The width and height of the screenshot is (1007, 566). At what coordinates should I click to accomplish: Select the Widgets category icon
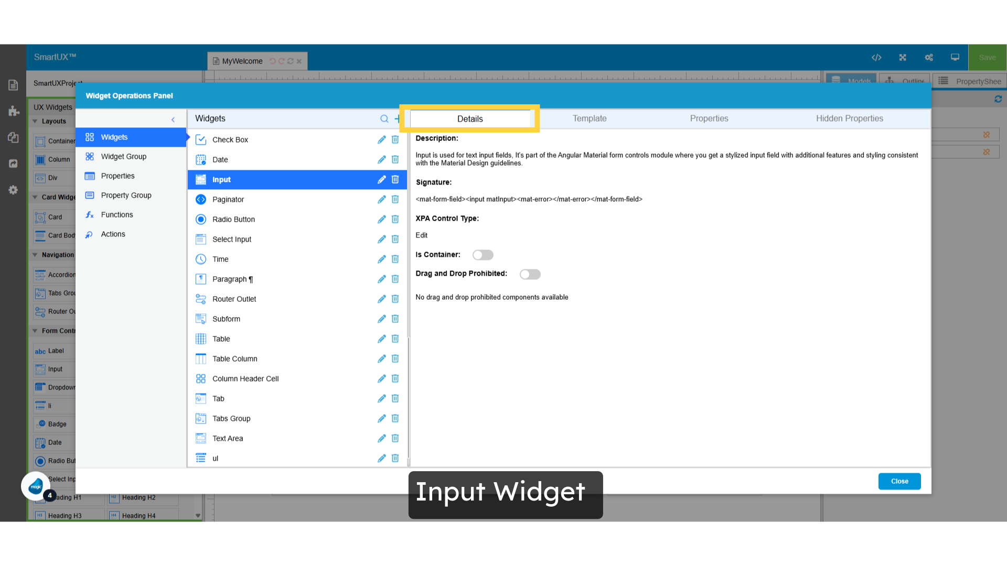pos(89,137)
